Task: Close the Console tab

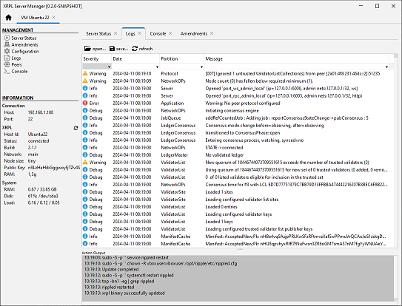Action: click(x=170, y=33)
